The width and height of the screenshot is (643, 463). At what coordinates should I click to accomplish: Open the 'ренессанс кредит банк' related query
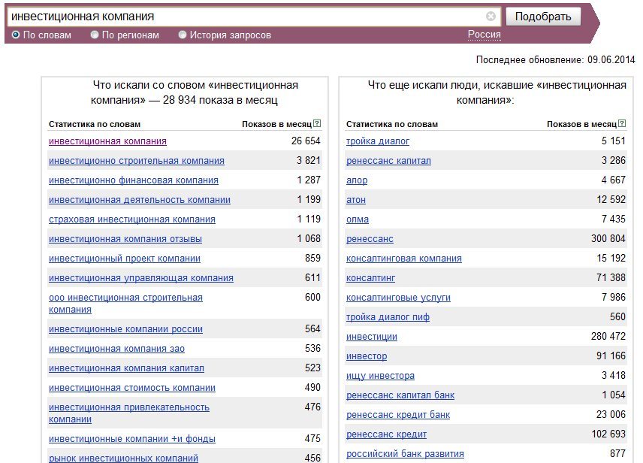tap(398, 415)
